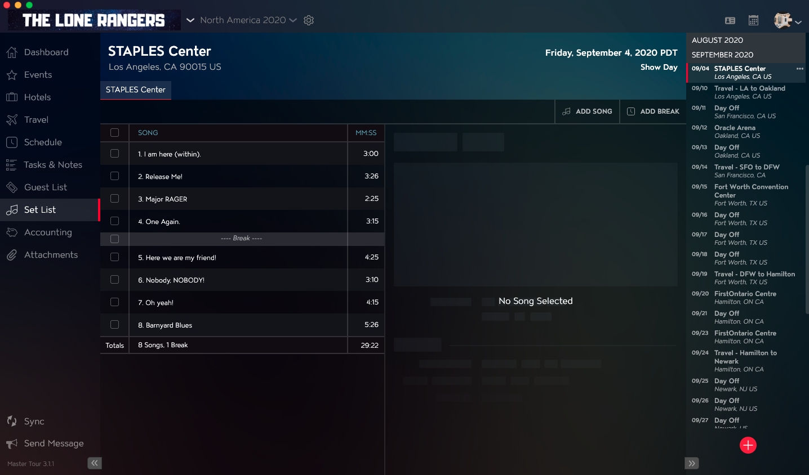Check the box for Barnyard Blues
Viewport: 809px width, 475px height.
[x=115, y=325]
